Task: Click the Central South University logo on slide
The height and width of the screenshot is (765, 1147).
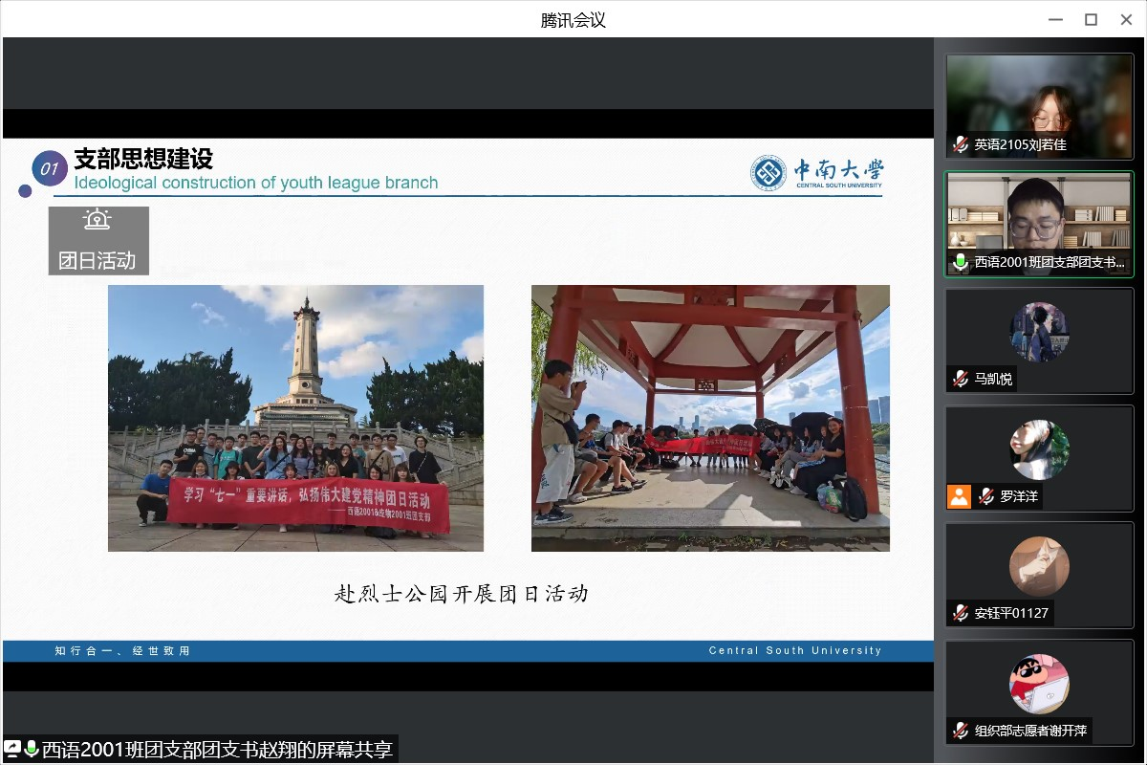Action: 817,173
